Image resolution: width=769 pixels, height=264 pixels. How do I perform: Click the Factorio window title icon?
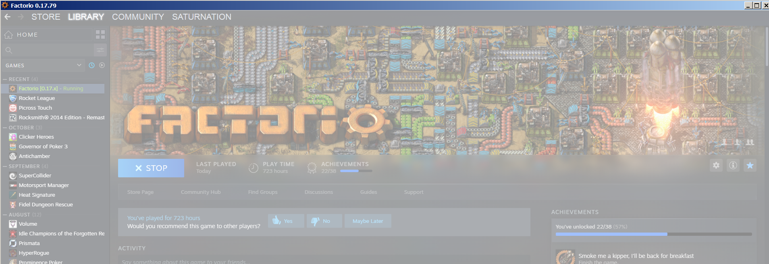(5, 5)
